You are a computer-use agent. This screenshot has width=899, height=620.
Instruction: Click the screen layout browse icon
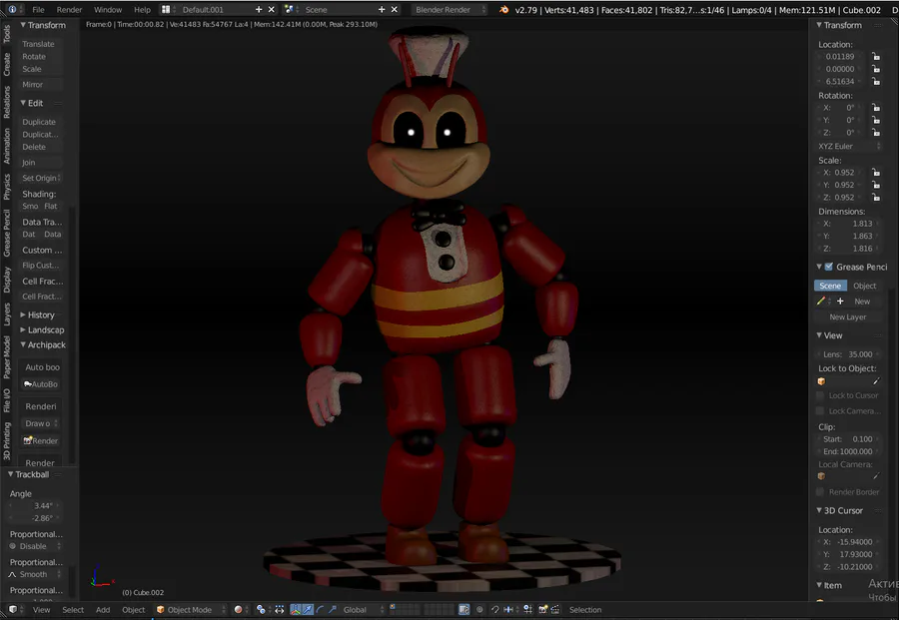coord(166,9)
